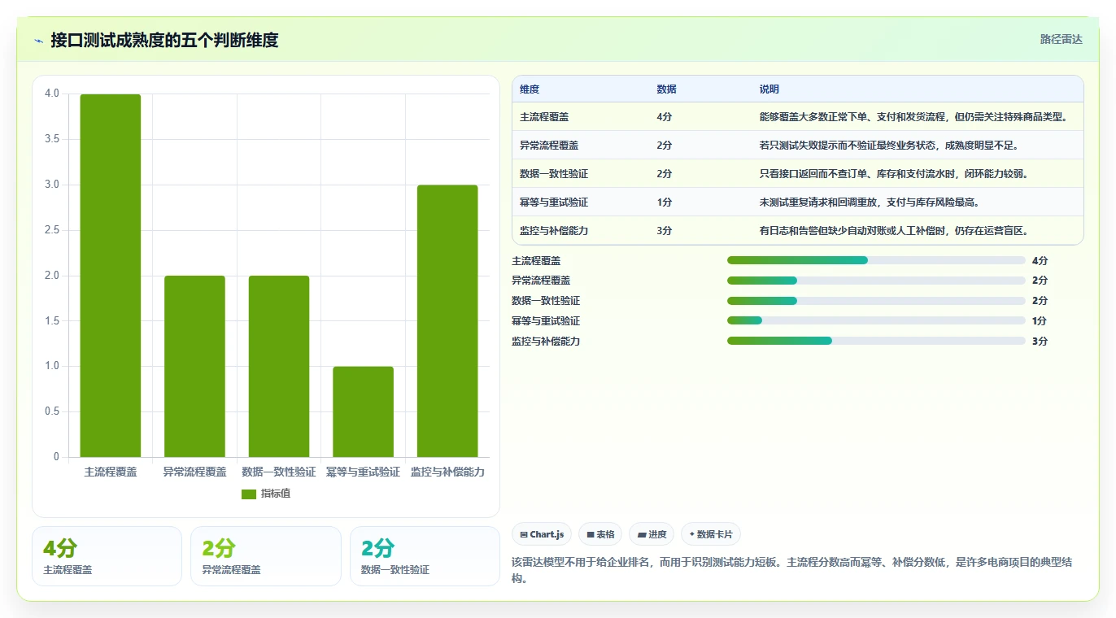
Task: Click the 幂等与重试验证 progress bar showing 1分
Action: 876,320
